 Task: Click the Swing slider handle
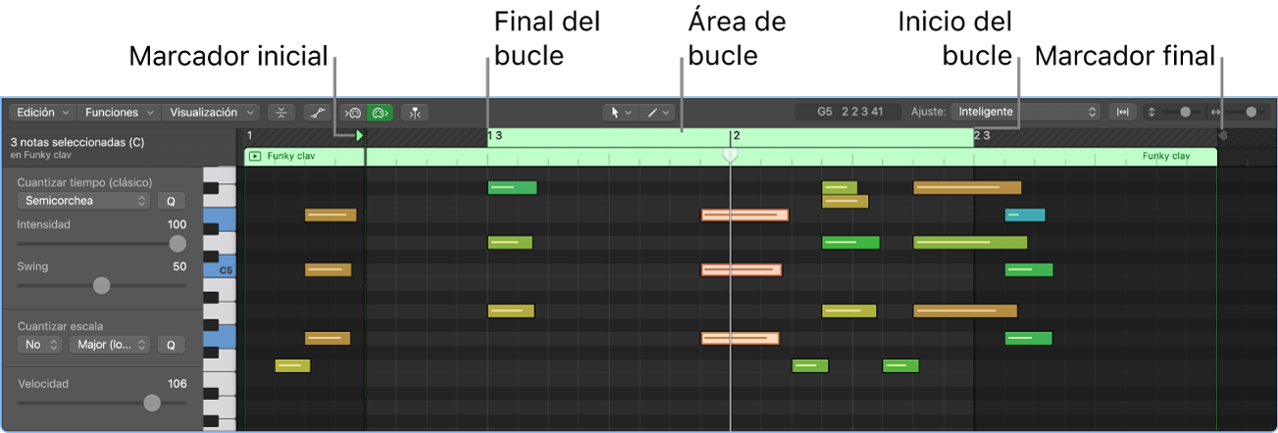pyautogui.click(x=101, y=286)
